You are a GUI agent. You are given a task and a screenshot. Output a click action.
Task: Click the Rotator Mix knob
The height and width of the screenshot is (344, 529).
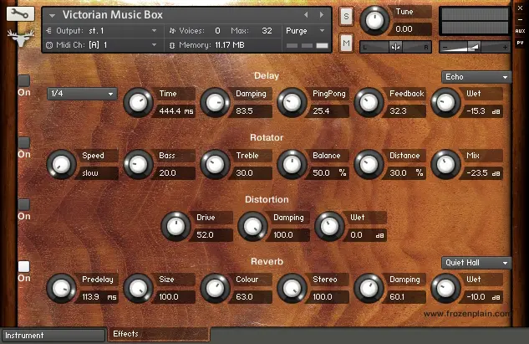(445, 165)
